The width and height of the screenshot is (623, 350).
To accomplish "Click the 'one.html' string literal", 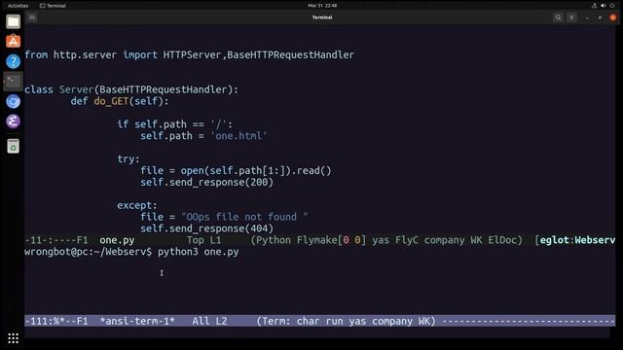I will click(238, 136).
